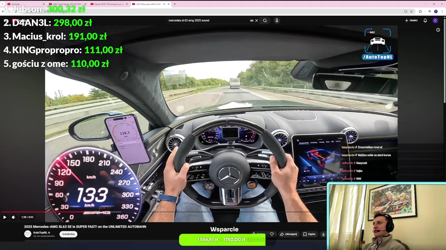
Task: Click the video info card icon
Action: tap(438, 30)
